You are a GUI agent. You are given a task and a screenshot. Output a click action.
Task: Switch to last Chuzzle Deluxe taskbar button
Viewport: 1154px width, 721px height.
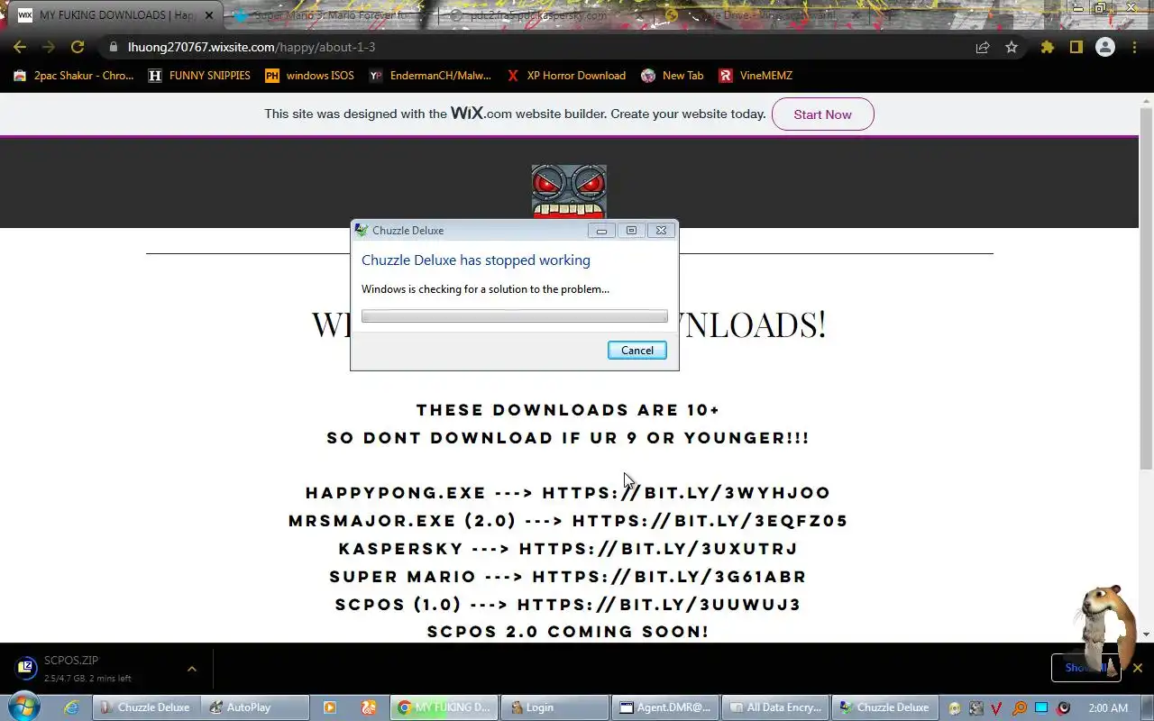884,707
